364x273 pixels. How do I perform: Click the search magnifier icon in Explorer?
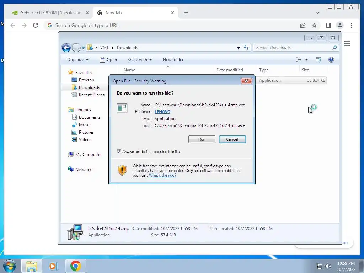(x=334, y=48)
